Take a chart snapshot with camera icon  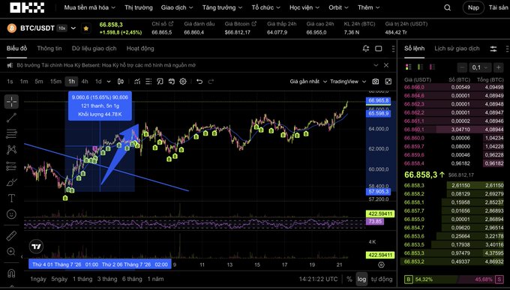[376, 82]
